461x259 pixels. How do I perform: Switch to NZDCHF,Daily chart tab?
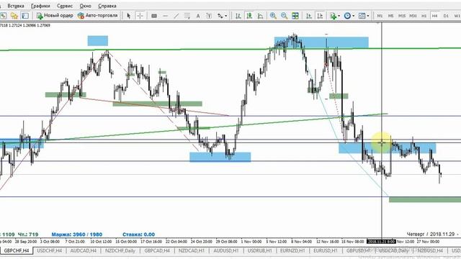click(x=120, y=251)
